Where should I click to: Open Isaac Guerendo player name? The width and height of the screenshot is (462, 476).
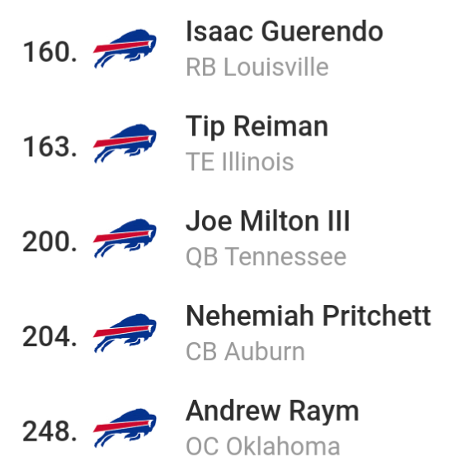[285, 31]
